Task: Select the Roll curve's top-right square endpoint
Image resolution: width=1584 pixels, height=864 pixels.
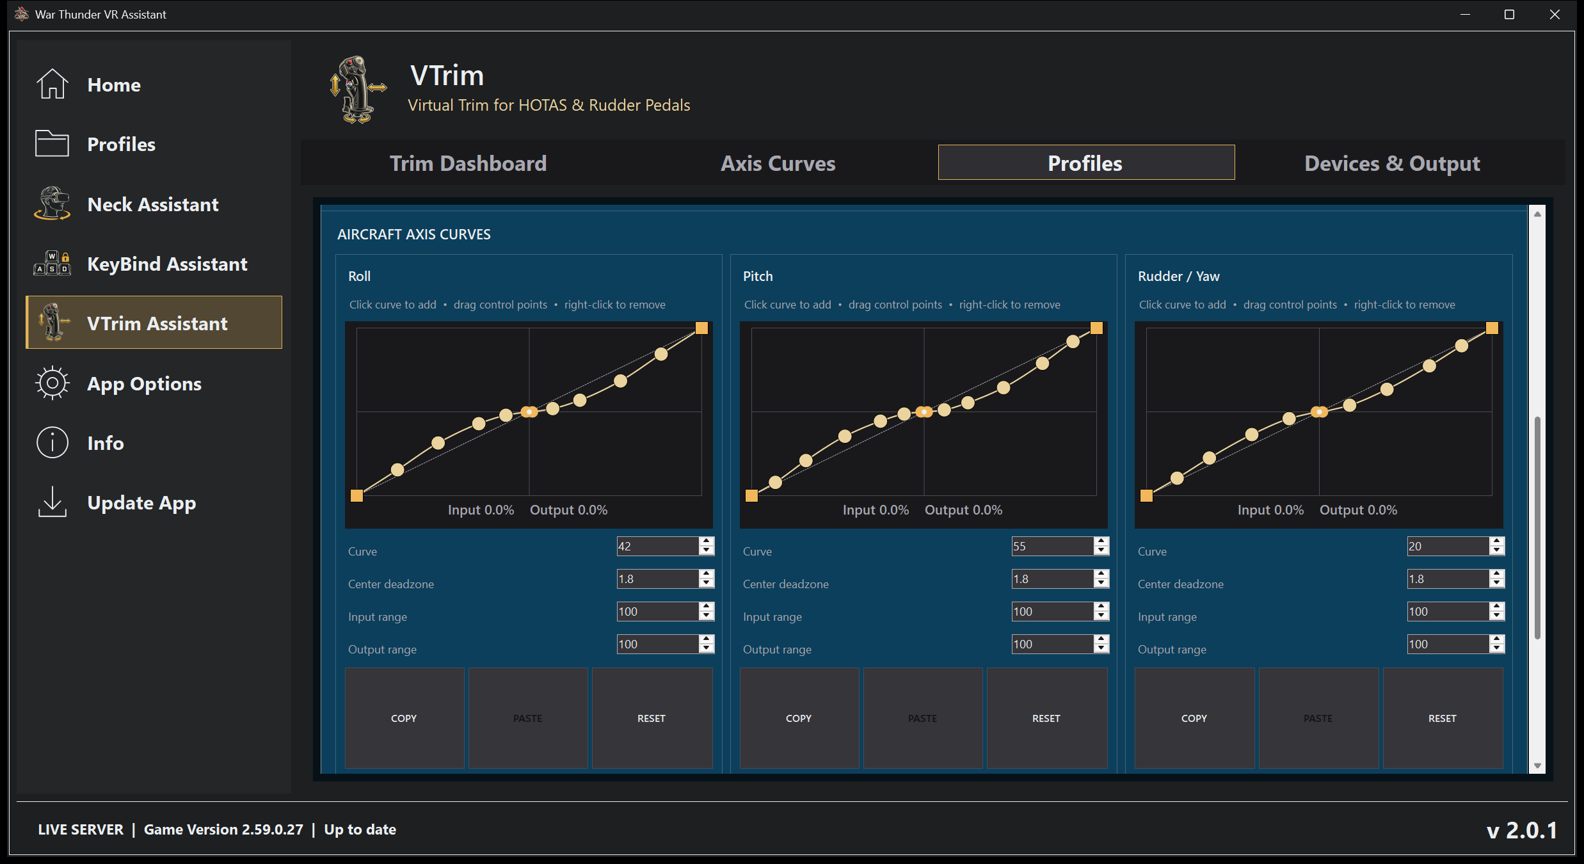Action: [x=701, y=328]
